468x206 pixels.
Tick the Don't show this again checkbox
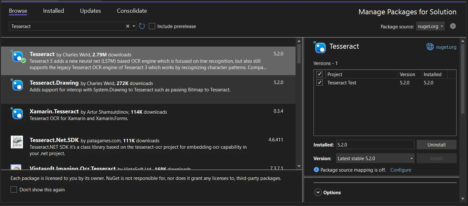tap(14, 189)
